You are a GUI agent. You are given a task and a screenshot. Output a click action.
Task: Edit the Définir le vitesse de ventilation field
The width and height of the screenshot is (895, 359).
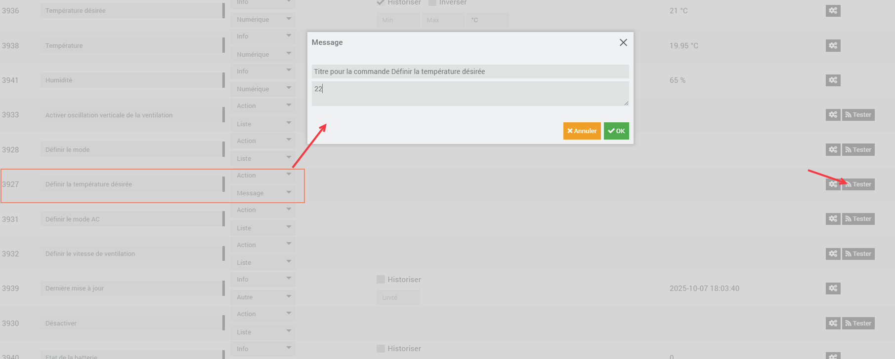(x=132, y=254)
